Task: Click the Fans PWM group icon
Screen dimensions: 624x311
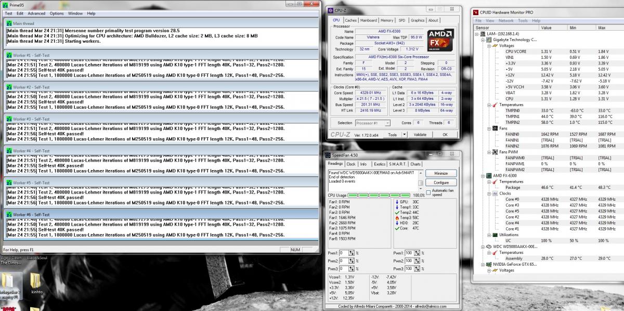Action: click(x=495, y=152)
